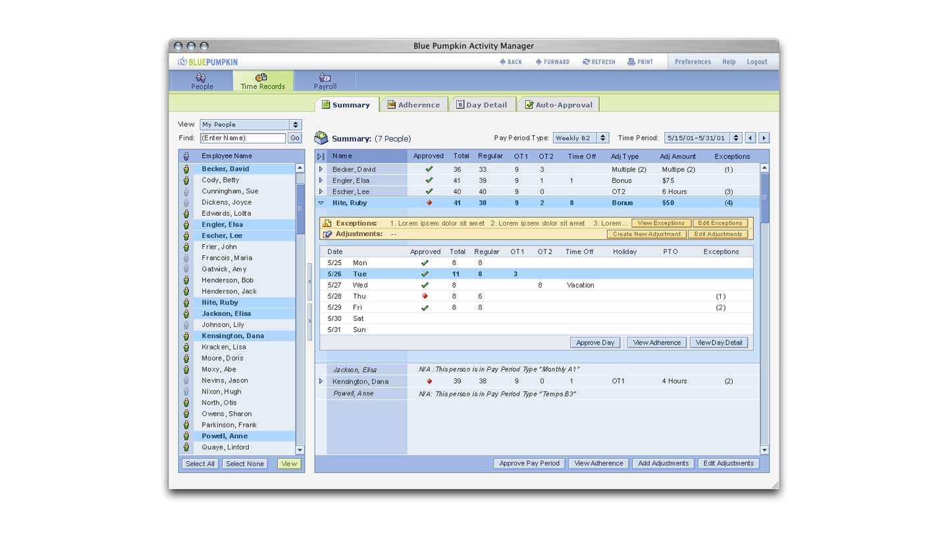Screen dimensions: 948x533
Task: Open the Help link
Action: pos(729,62)
